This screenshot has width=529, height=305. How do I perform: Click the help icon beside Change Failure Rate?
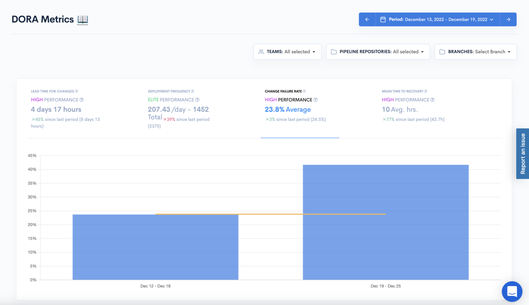point(304,91)
